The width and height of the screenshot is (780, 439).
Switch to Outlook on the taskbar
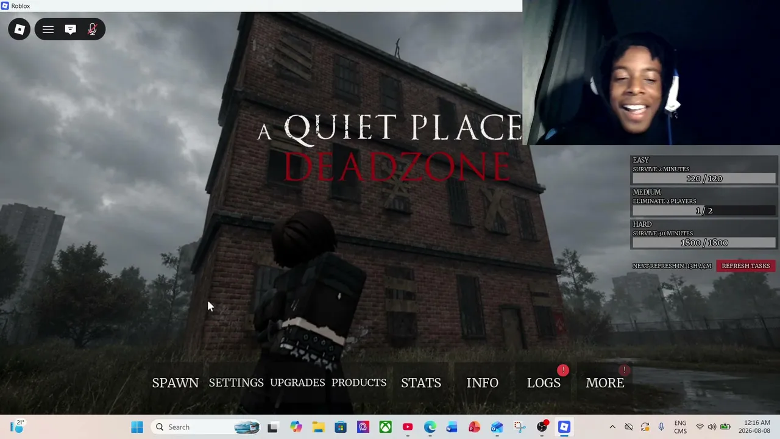pos(497,427)
